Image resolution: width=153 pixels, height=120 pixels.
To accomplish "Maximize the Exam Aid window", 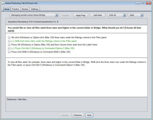I will pos(143,3).
